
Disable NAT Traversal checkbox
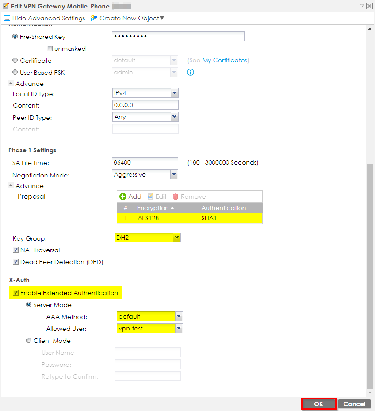coord(16,250)
